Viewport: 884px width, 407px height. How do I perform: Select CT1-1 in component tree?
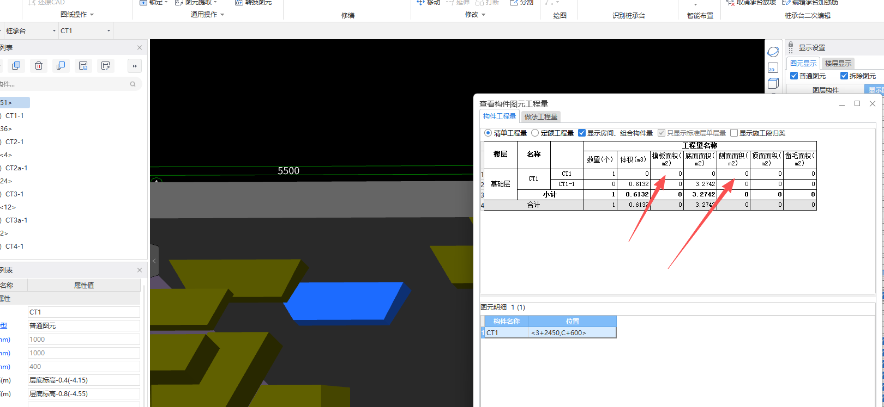(x=15, y=116)
